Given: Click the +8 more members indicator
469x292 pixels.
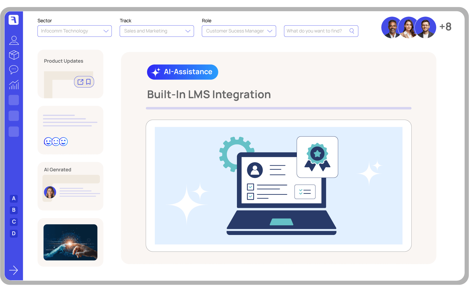Looking at the screenshot, I should click(x=445, y=27).
